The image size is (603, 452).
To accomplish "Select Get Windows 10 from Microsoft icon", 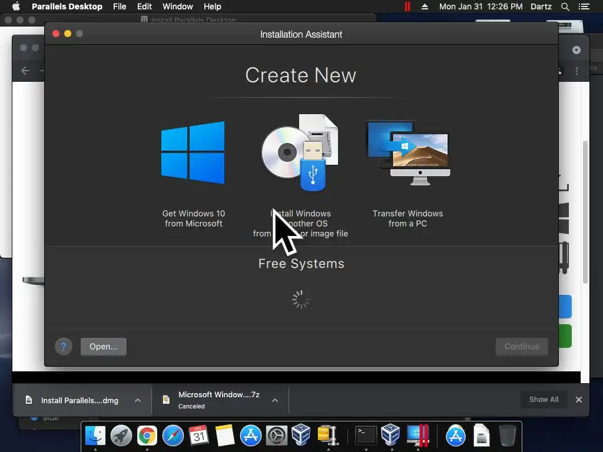I will point(193,152).
